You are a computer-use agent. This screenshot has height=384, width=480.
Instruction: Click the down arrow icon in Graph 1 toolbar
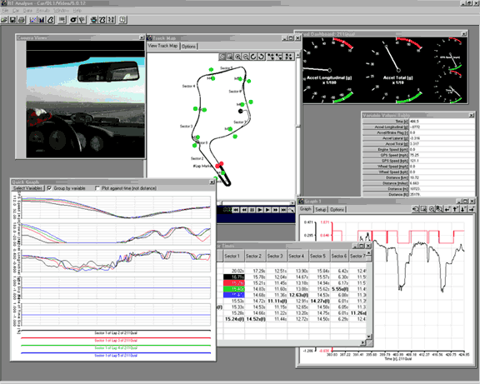462,209
